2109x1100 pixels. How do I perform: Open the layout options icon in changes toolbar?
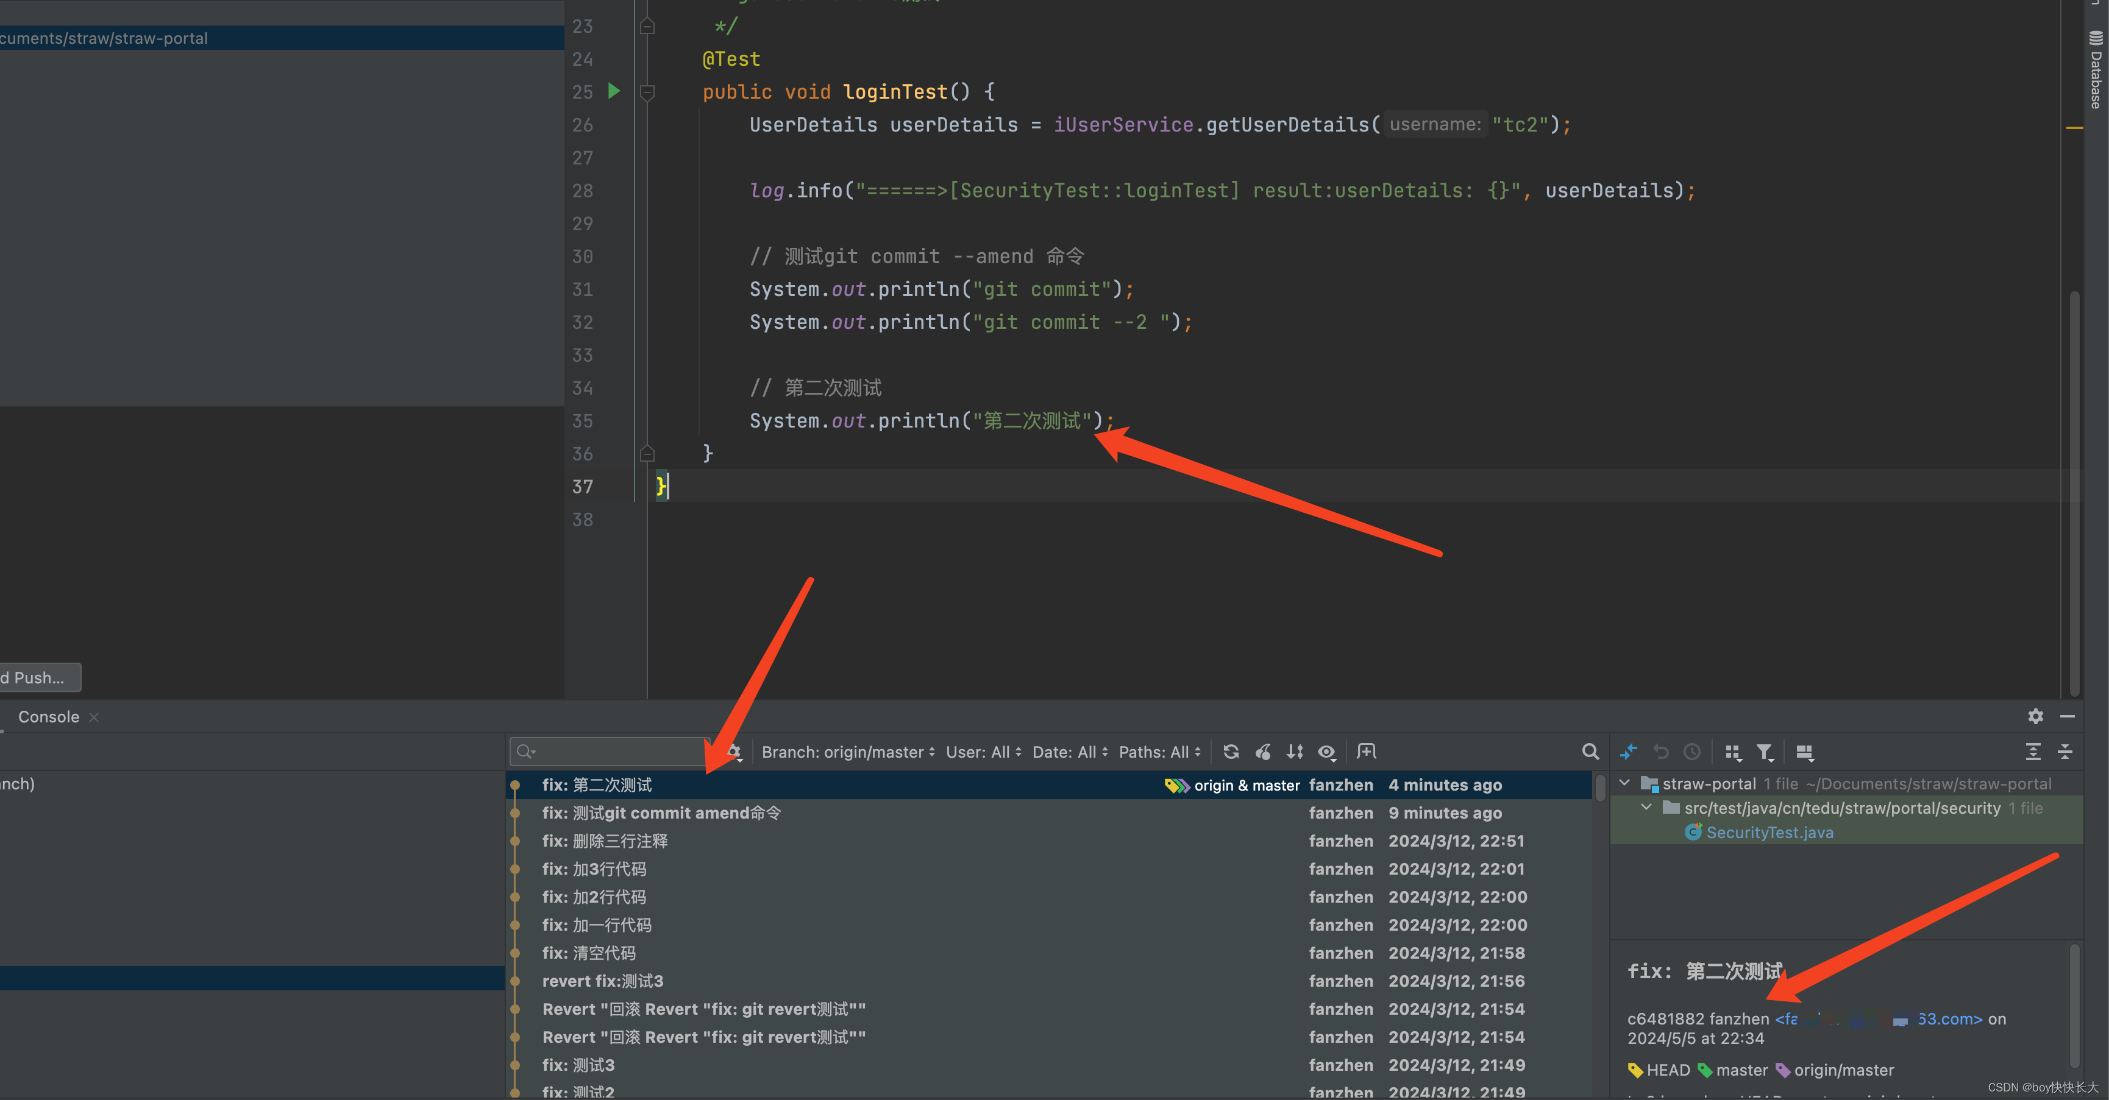click(x=1804, y=752)
